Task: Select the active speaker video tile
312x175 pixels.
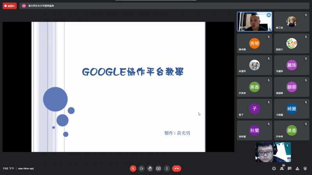Action: point(255,22)
